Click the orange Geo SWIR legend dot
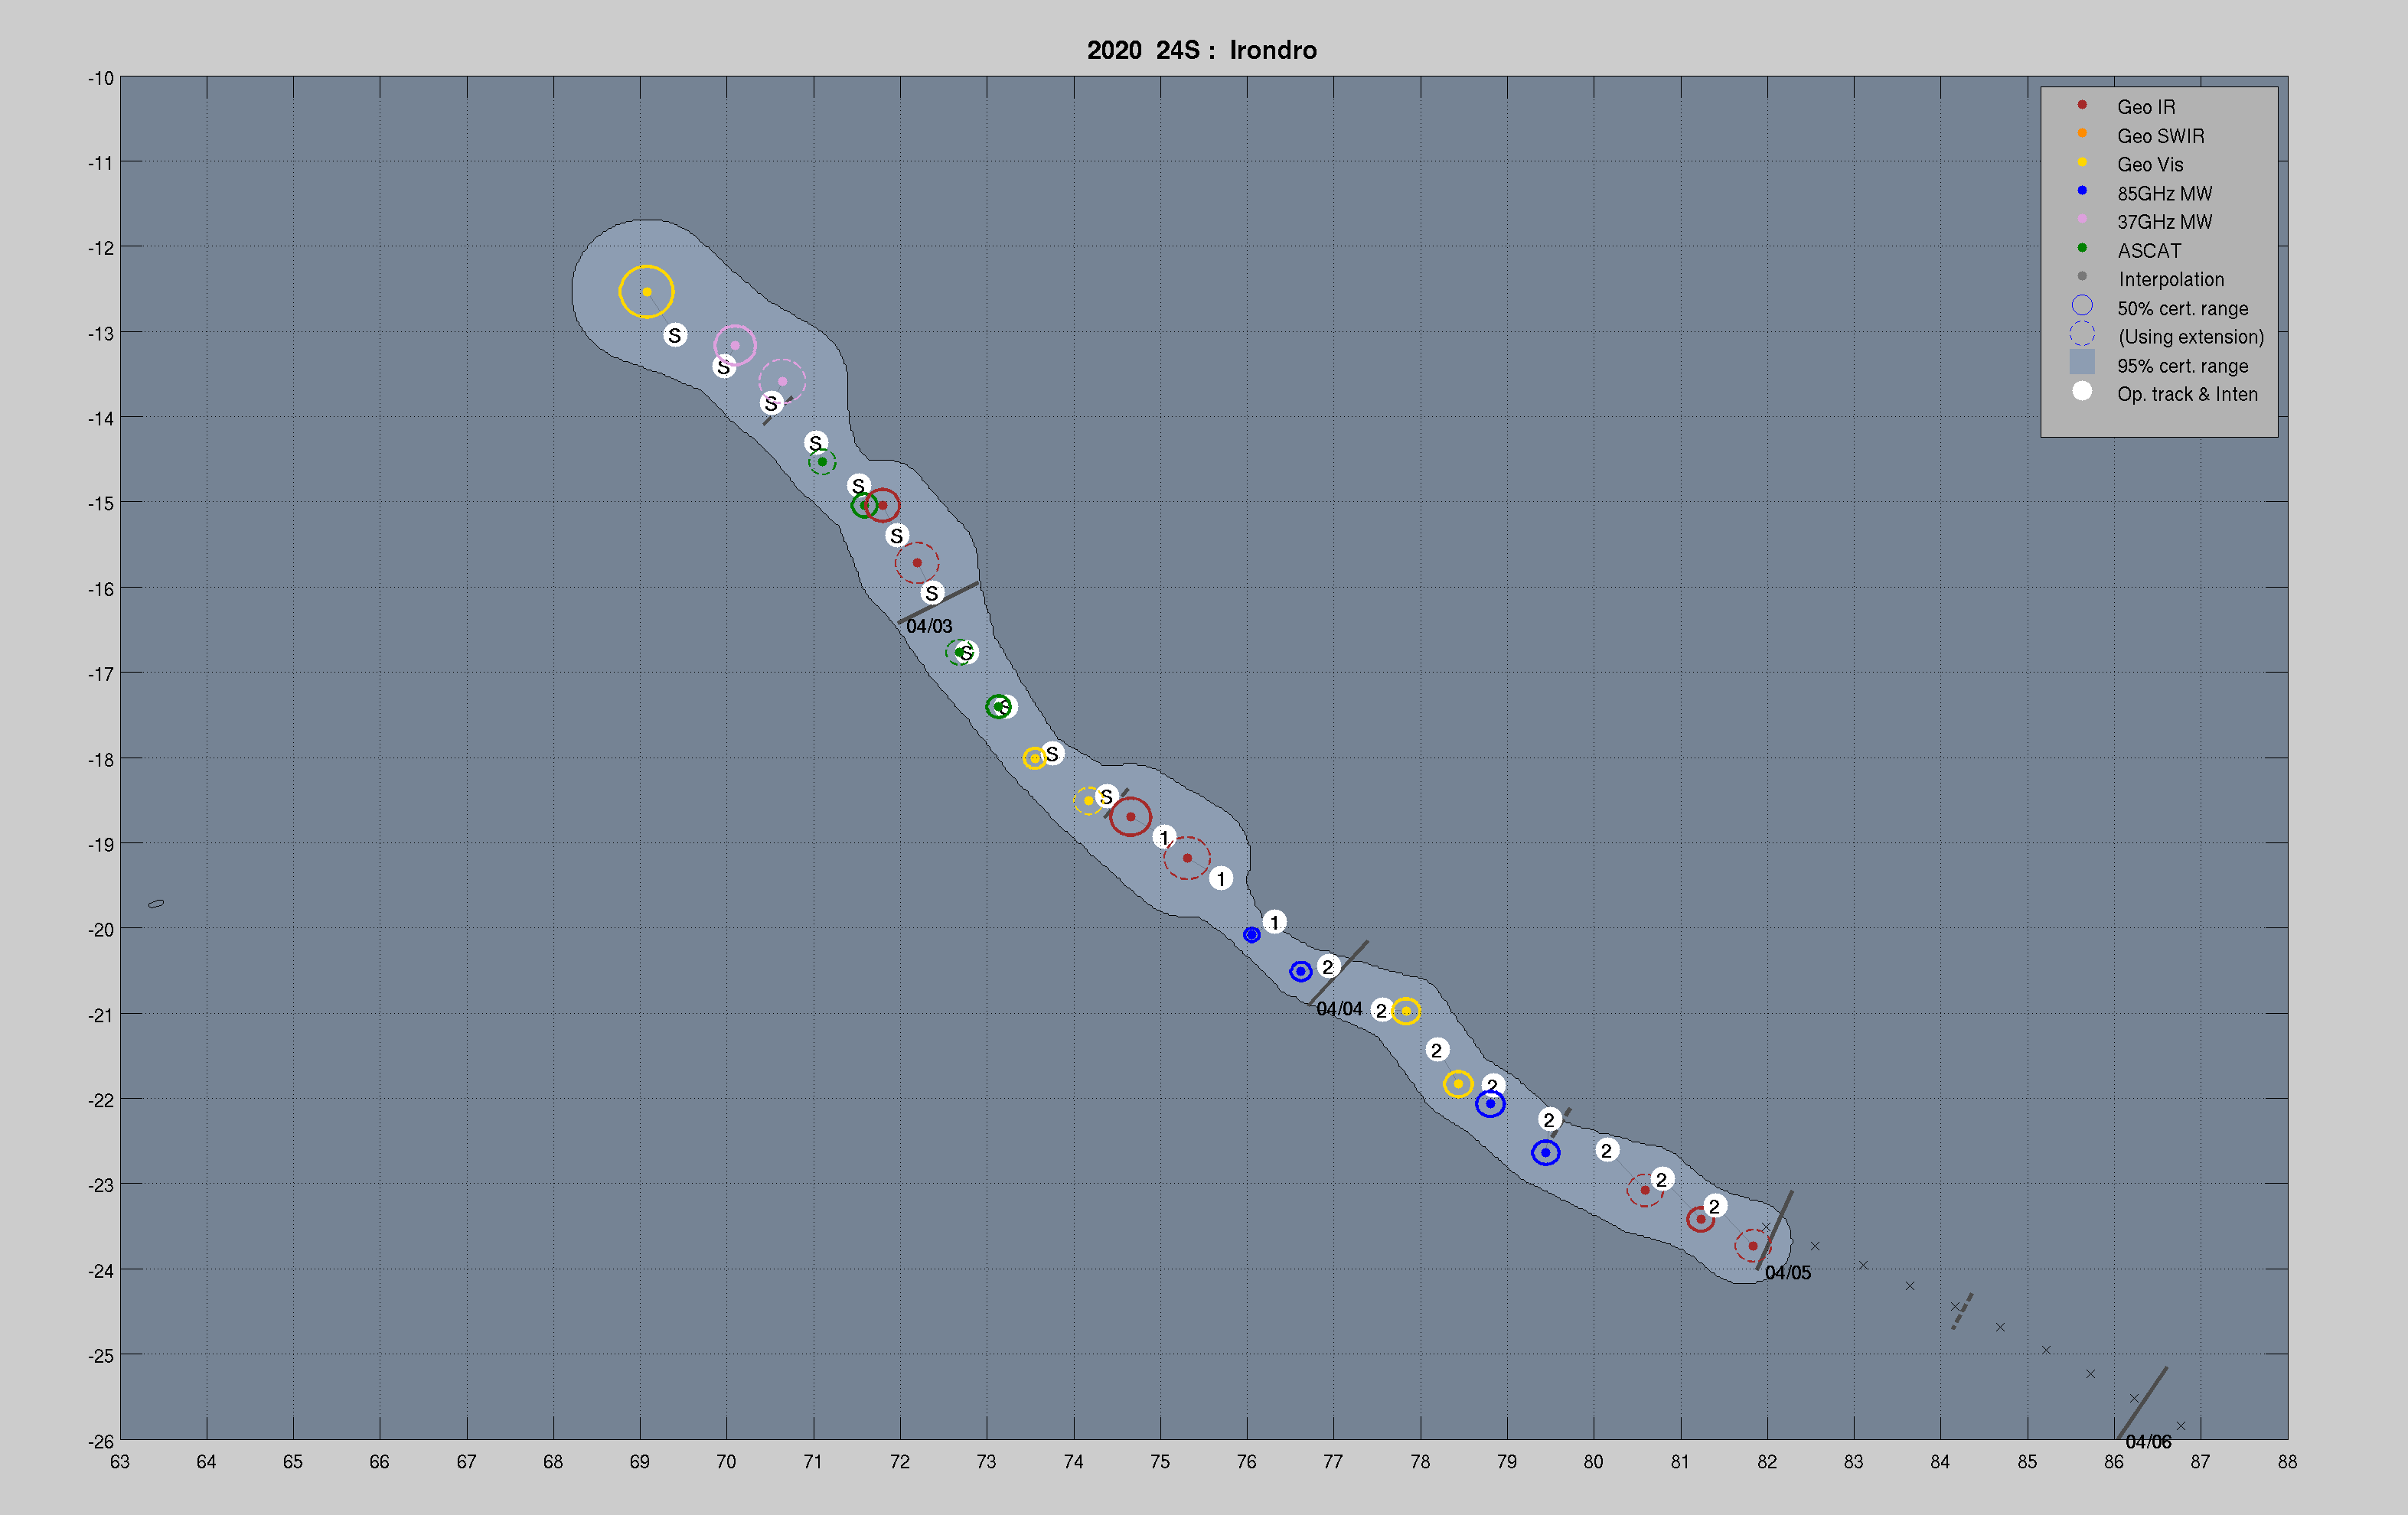Viewport: 2408px width, 1515px height. pyautogui.click(x=2082, y=134)
